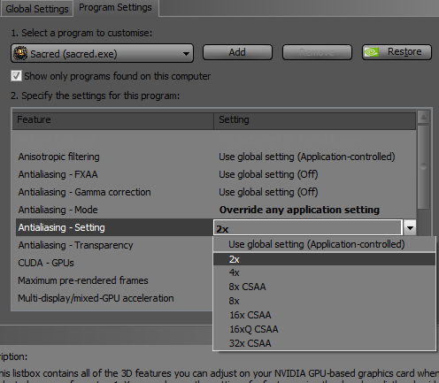Choose the 16xQ CSAA option

pyautogui.click(x=324, y=329)
